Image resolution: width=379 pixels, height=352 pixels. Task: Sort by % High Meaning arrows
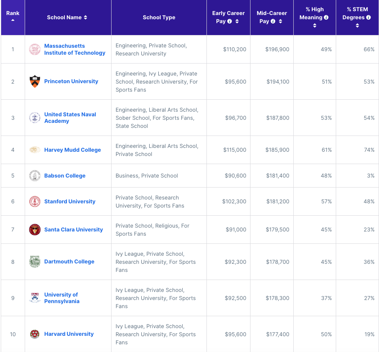(315, 25)
